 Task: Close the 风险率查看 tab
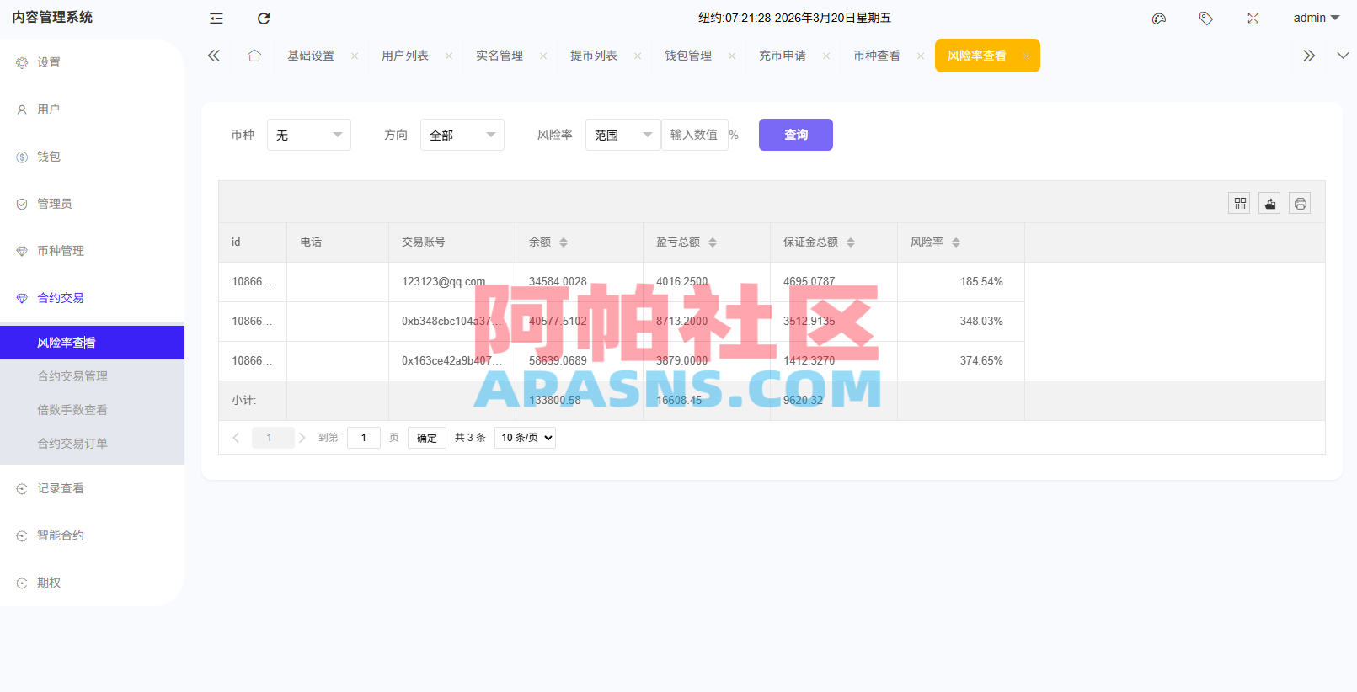[1025, 56]
